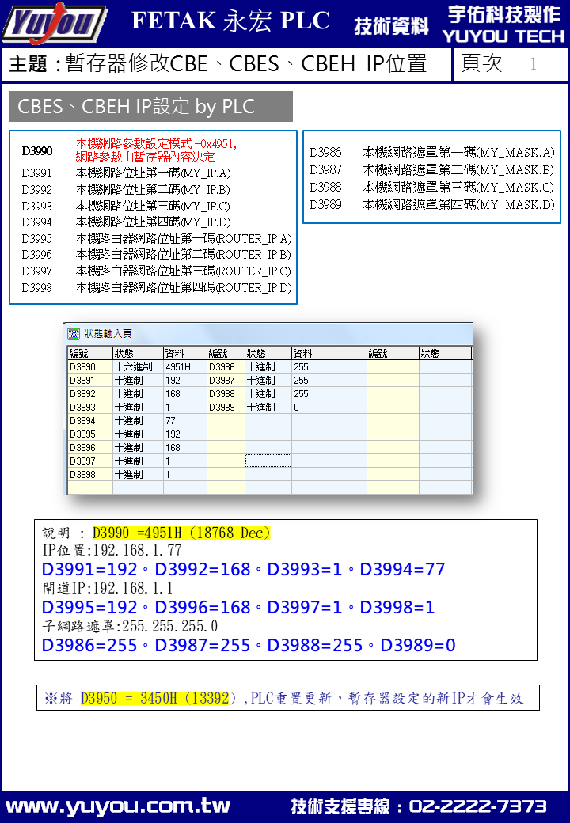
Task: Click the 狀態輸入頁 window title icon
Action: (x=74, y=333)
